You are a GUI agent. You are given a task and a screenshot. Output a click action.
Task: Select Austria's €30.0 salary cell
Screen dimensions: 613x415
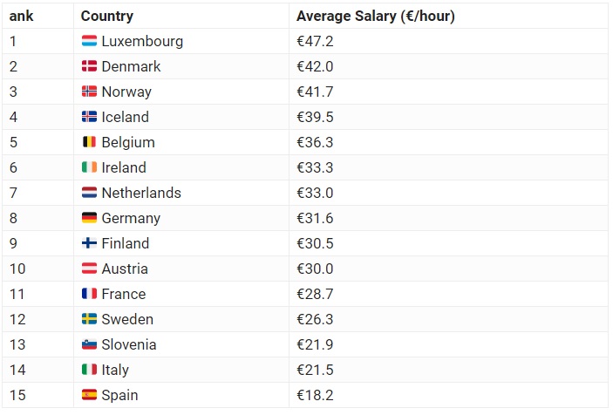pos(315,269)
